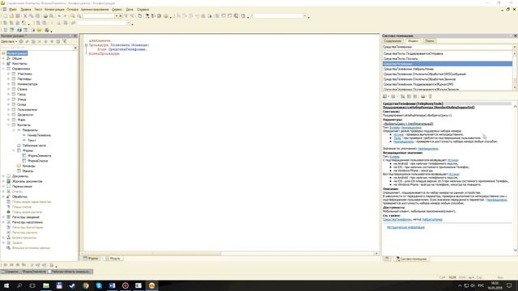The image size is (518, 291).
Task: Click the configuration tree search field
Action: pos(36,48)
